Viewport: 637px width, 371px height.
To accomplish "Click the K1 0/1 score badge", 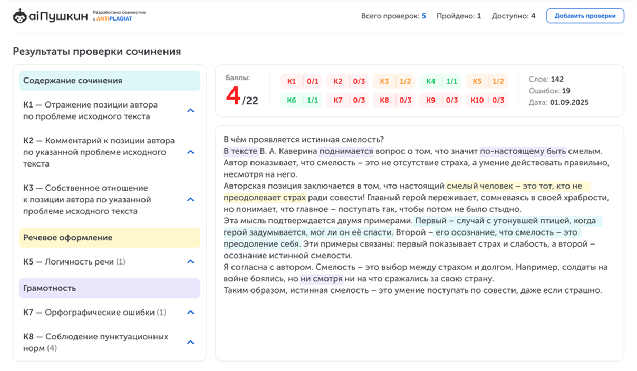I will point(302,81).
